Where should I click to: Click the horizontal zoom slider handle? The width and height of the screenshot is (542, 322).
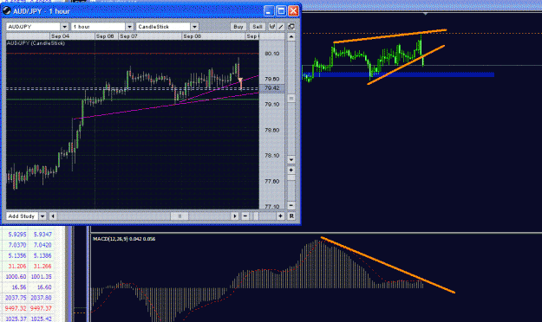pyautogui.click(x=256, y=216)
